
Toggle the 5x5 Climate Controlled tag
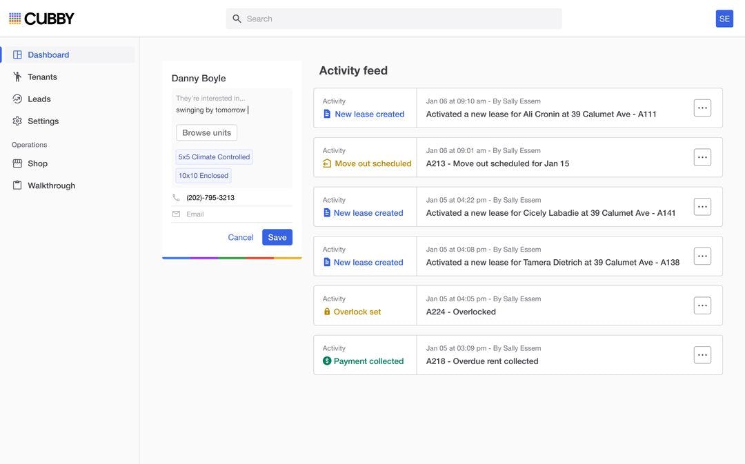(x=214, y=157)
